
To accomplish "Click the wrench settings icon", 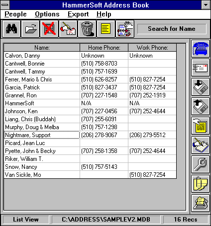I will [x=201, y=164].
